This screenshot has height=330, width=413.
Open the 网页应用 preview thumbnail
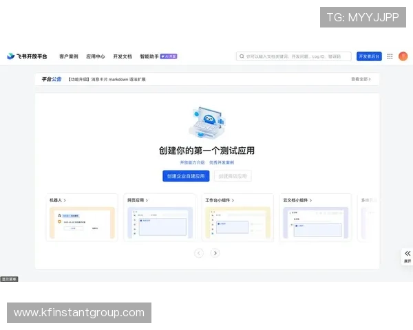tap(160, 223)
